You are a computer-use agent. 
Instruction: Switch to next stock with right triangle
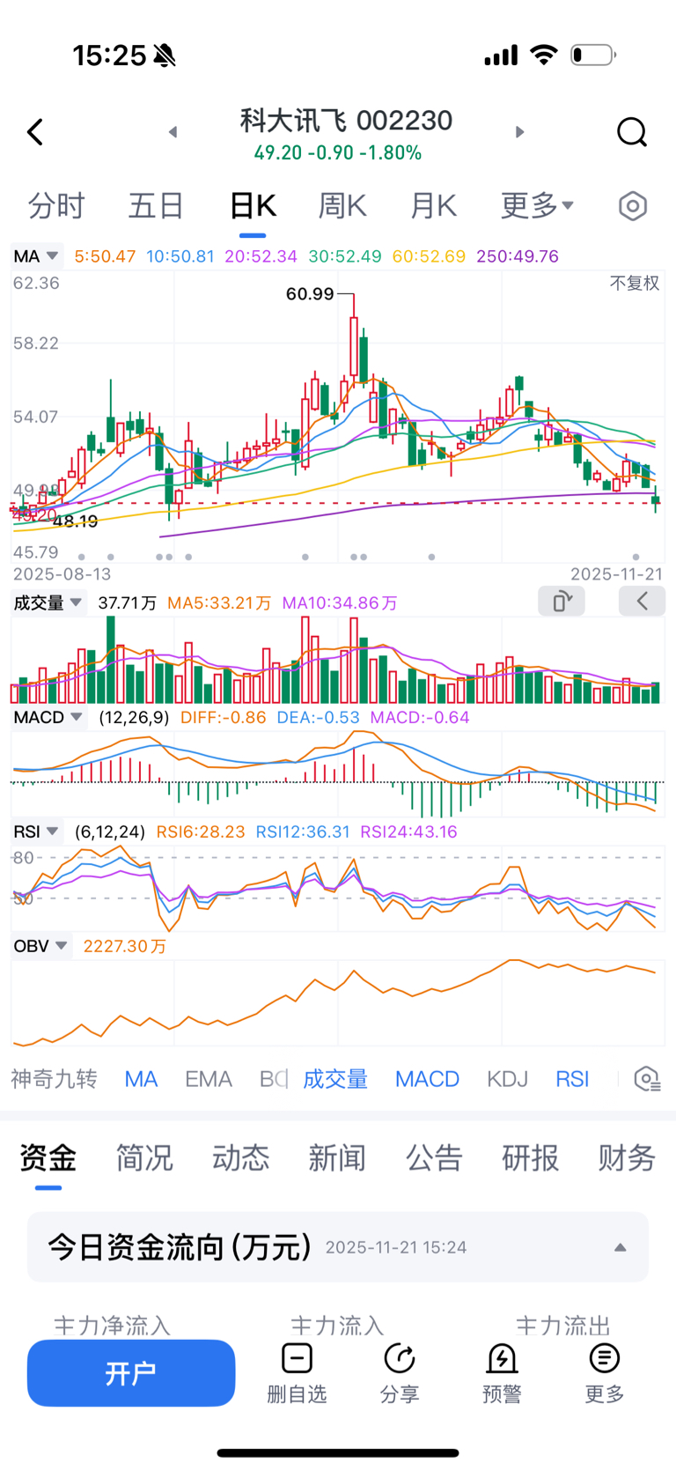click(519, 132)
